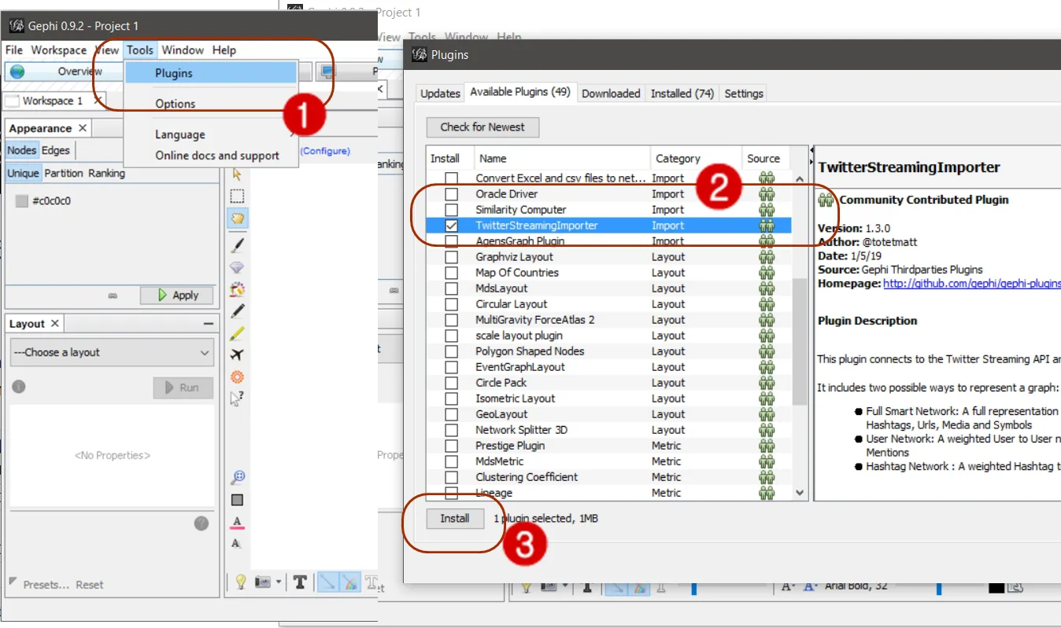The width and height of the screenshot is (1061, 628).
Task: Tick the MultiGravity ForceAtlas 2 checkbox
Action: 451,320
